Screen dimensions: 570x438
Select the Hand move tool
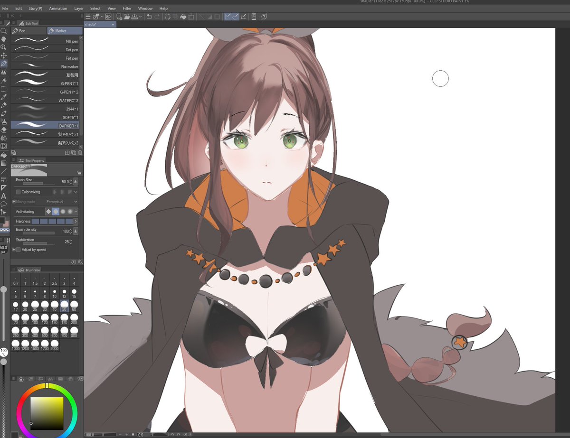coord(3,39)
